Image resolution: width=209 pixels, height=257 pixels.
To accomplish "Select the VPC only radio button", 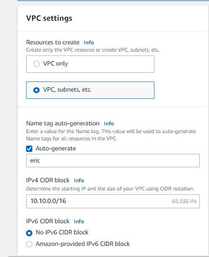I will pos(36,64).
